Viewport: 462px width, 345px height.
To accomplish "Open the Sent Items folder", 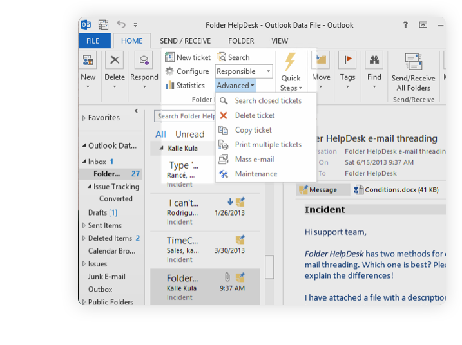I will pos(104,225).
